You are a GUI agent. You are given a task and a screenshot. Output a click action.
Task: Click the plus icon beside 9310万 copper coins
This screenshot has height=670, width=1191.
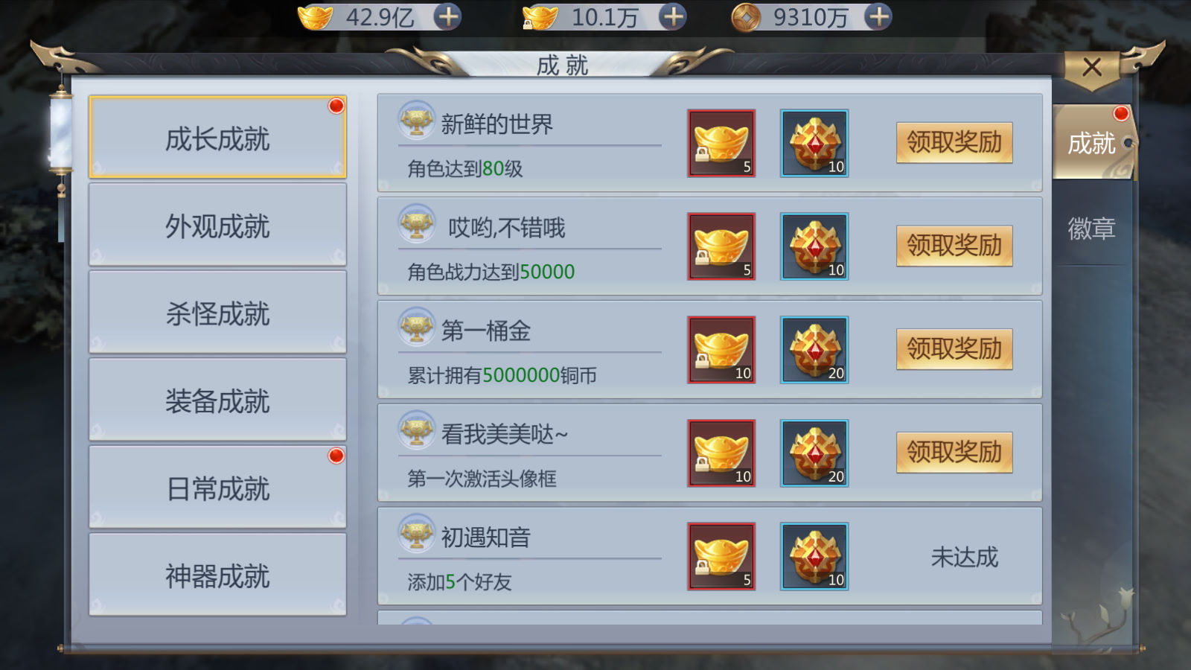pyautogui.click(x=878, y=16)
